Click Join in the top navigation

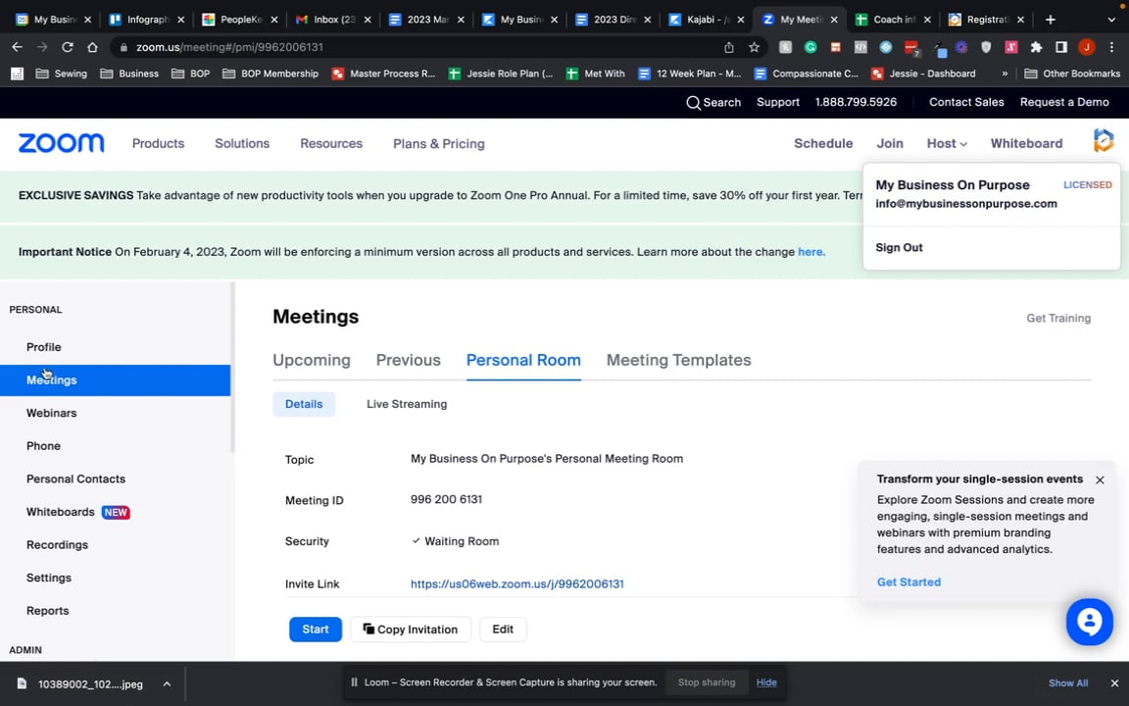coord(890,143)
